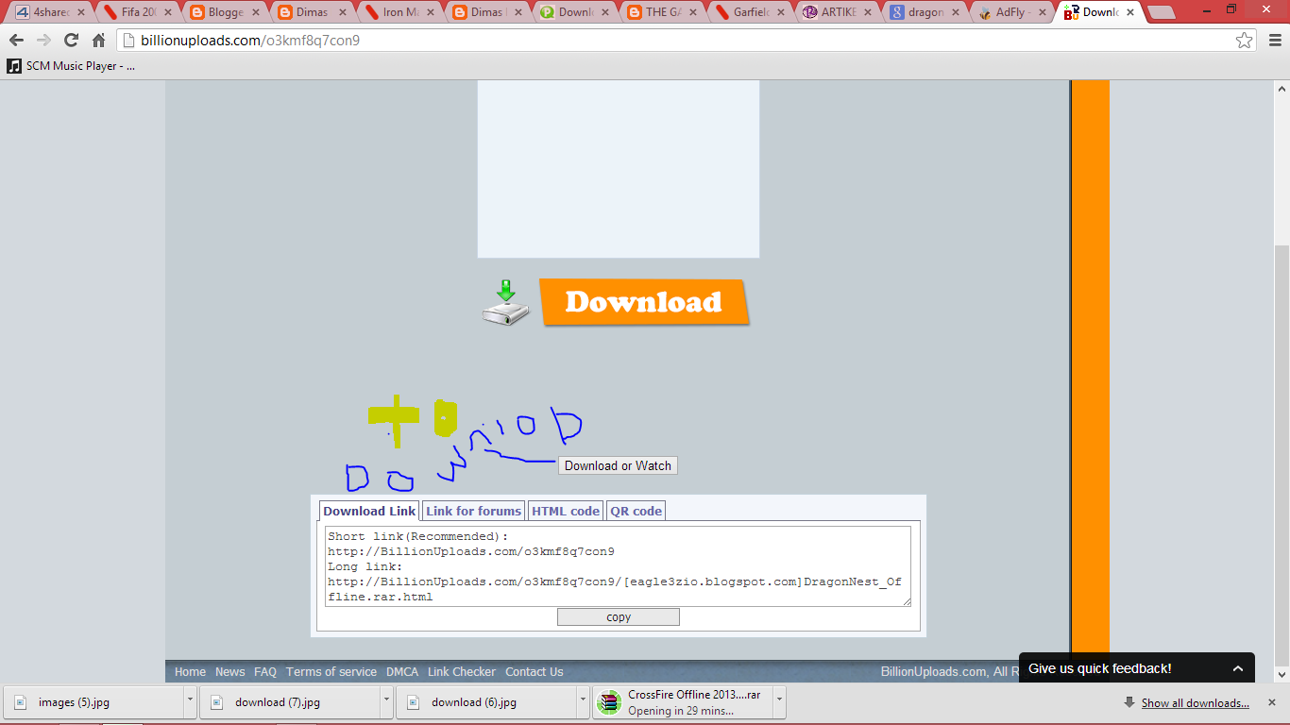Expand options arrow for CrossFire Offline download

[x=780, y=702]
